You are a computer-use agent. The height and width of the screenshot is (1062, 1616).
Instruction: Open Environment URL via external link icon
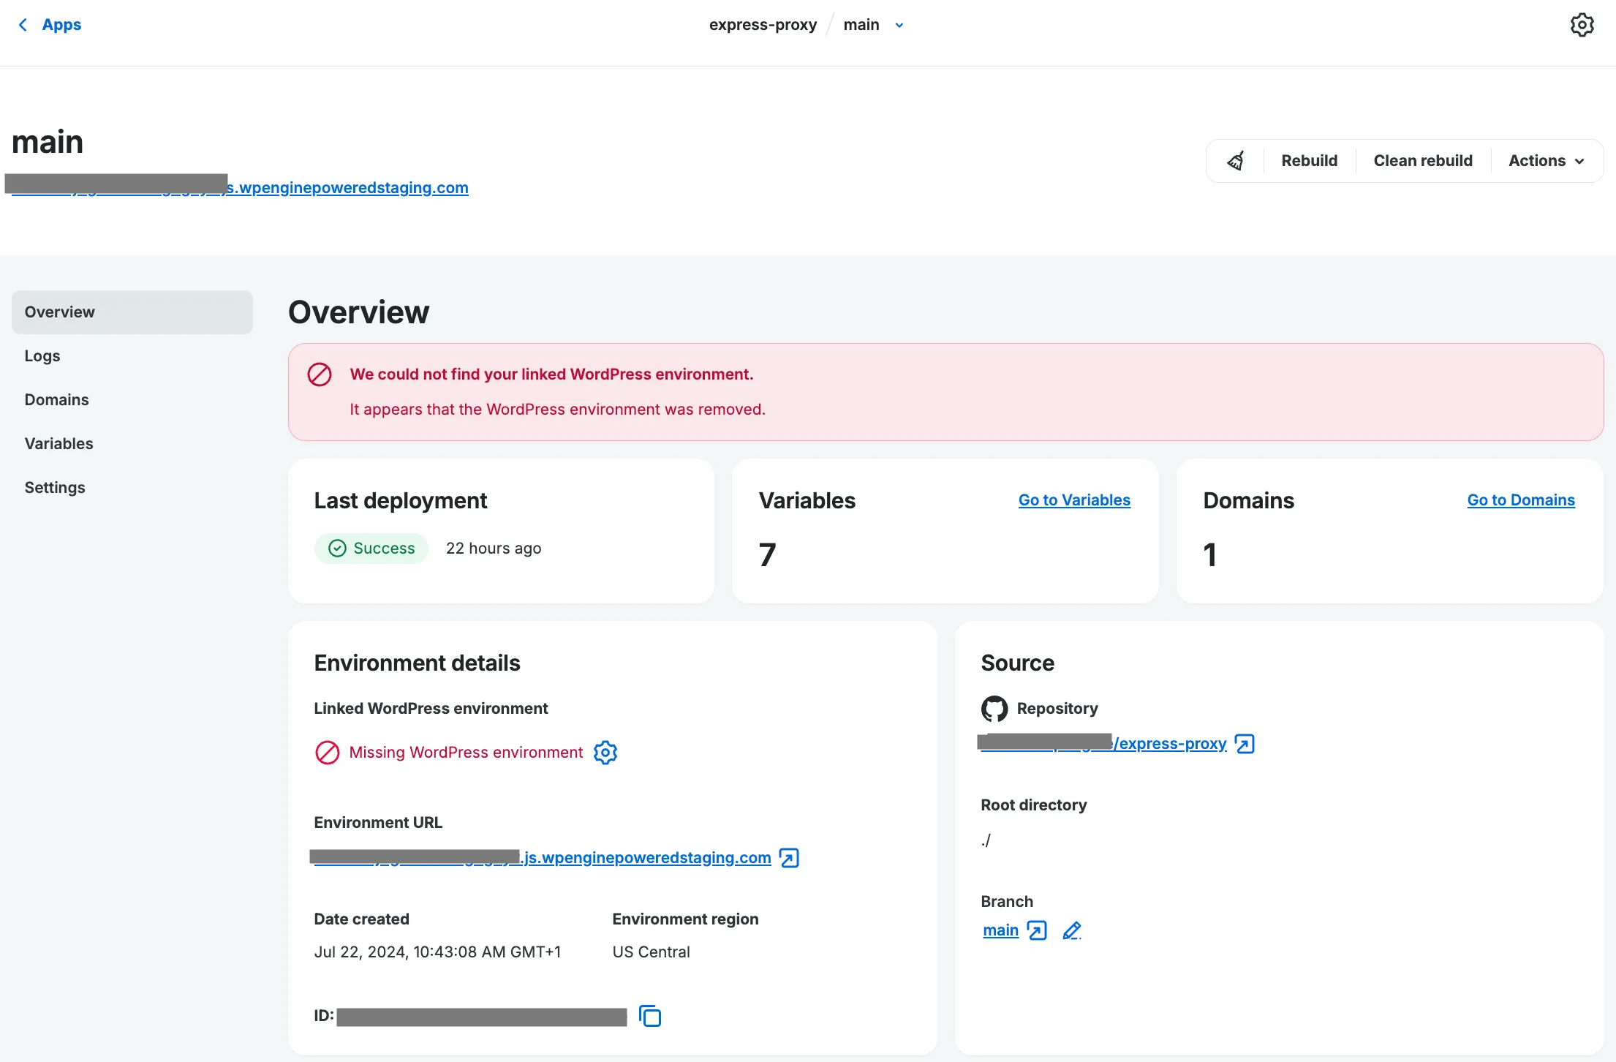[788, 857]
